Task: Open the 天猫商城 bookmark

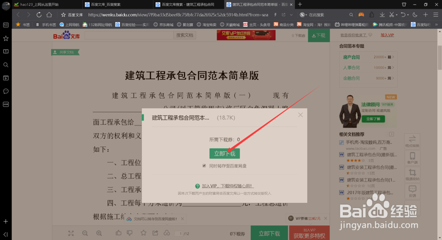Action: [x=230, y=25]
